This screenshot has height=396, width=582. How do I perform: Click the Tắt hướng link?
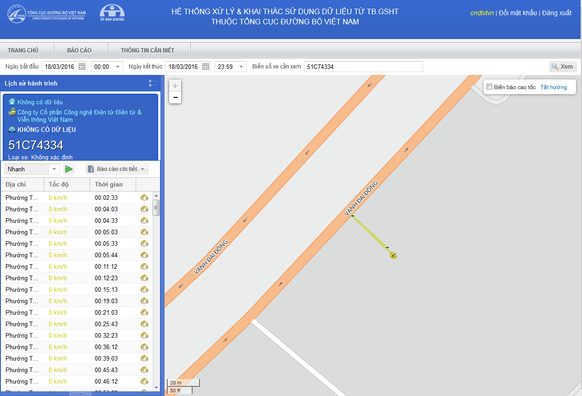553,87
